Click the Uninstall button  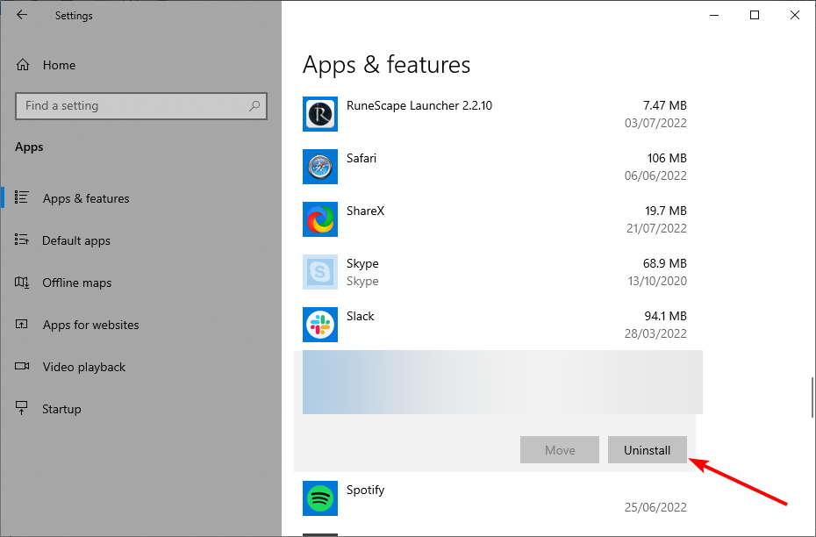click(648, 449)
